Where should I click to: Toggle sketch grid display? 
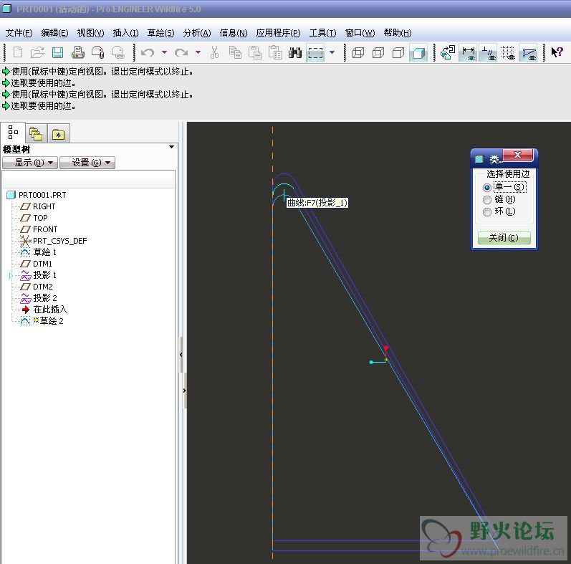point(508,53)
